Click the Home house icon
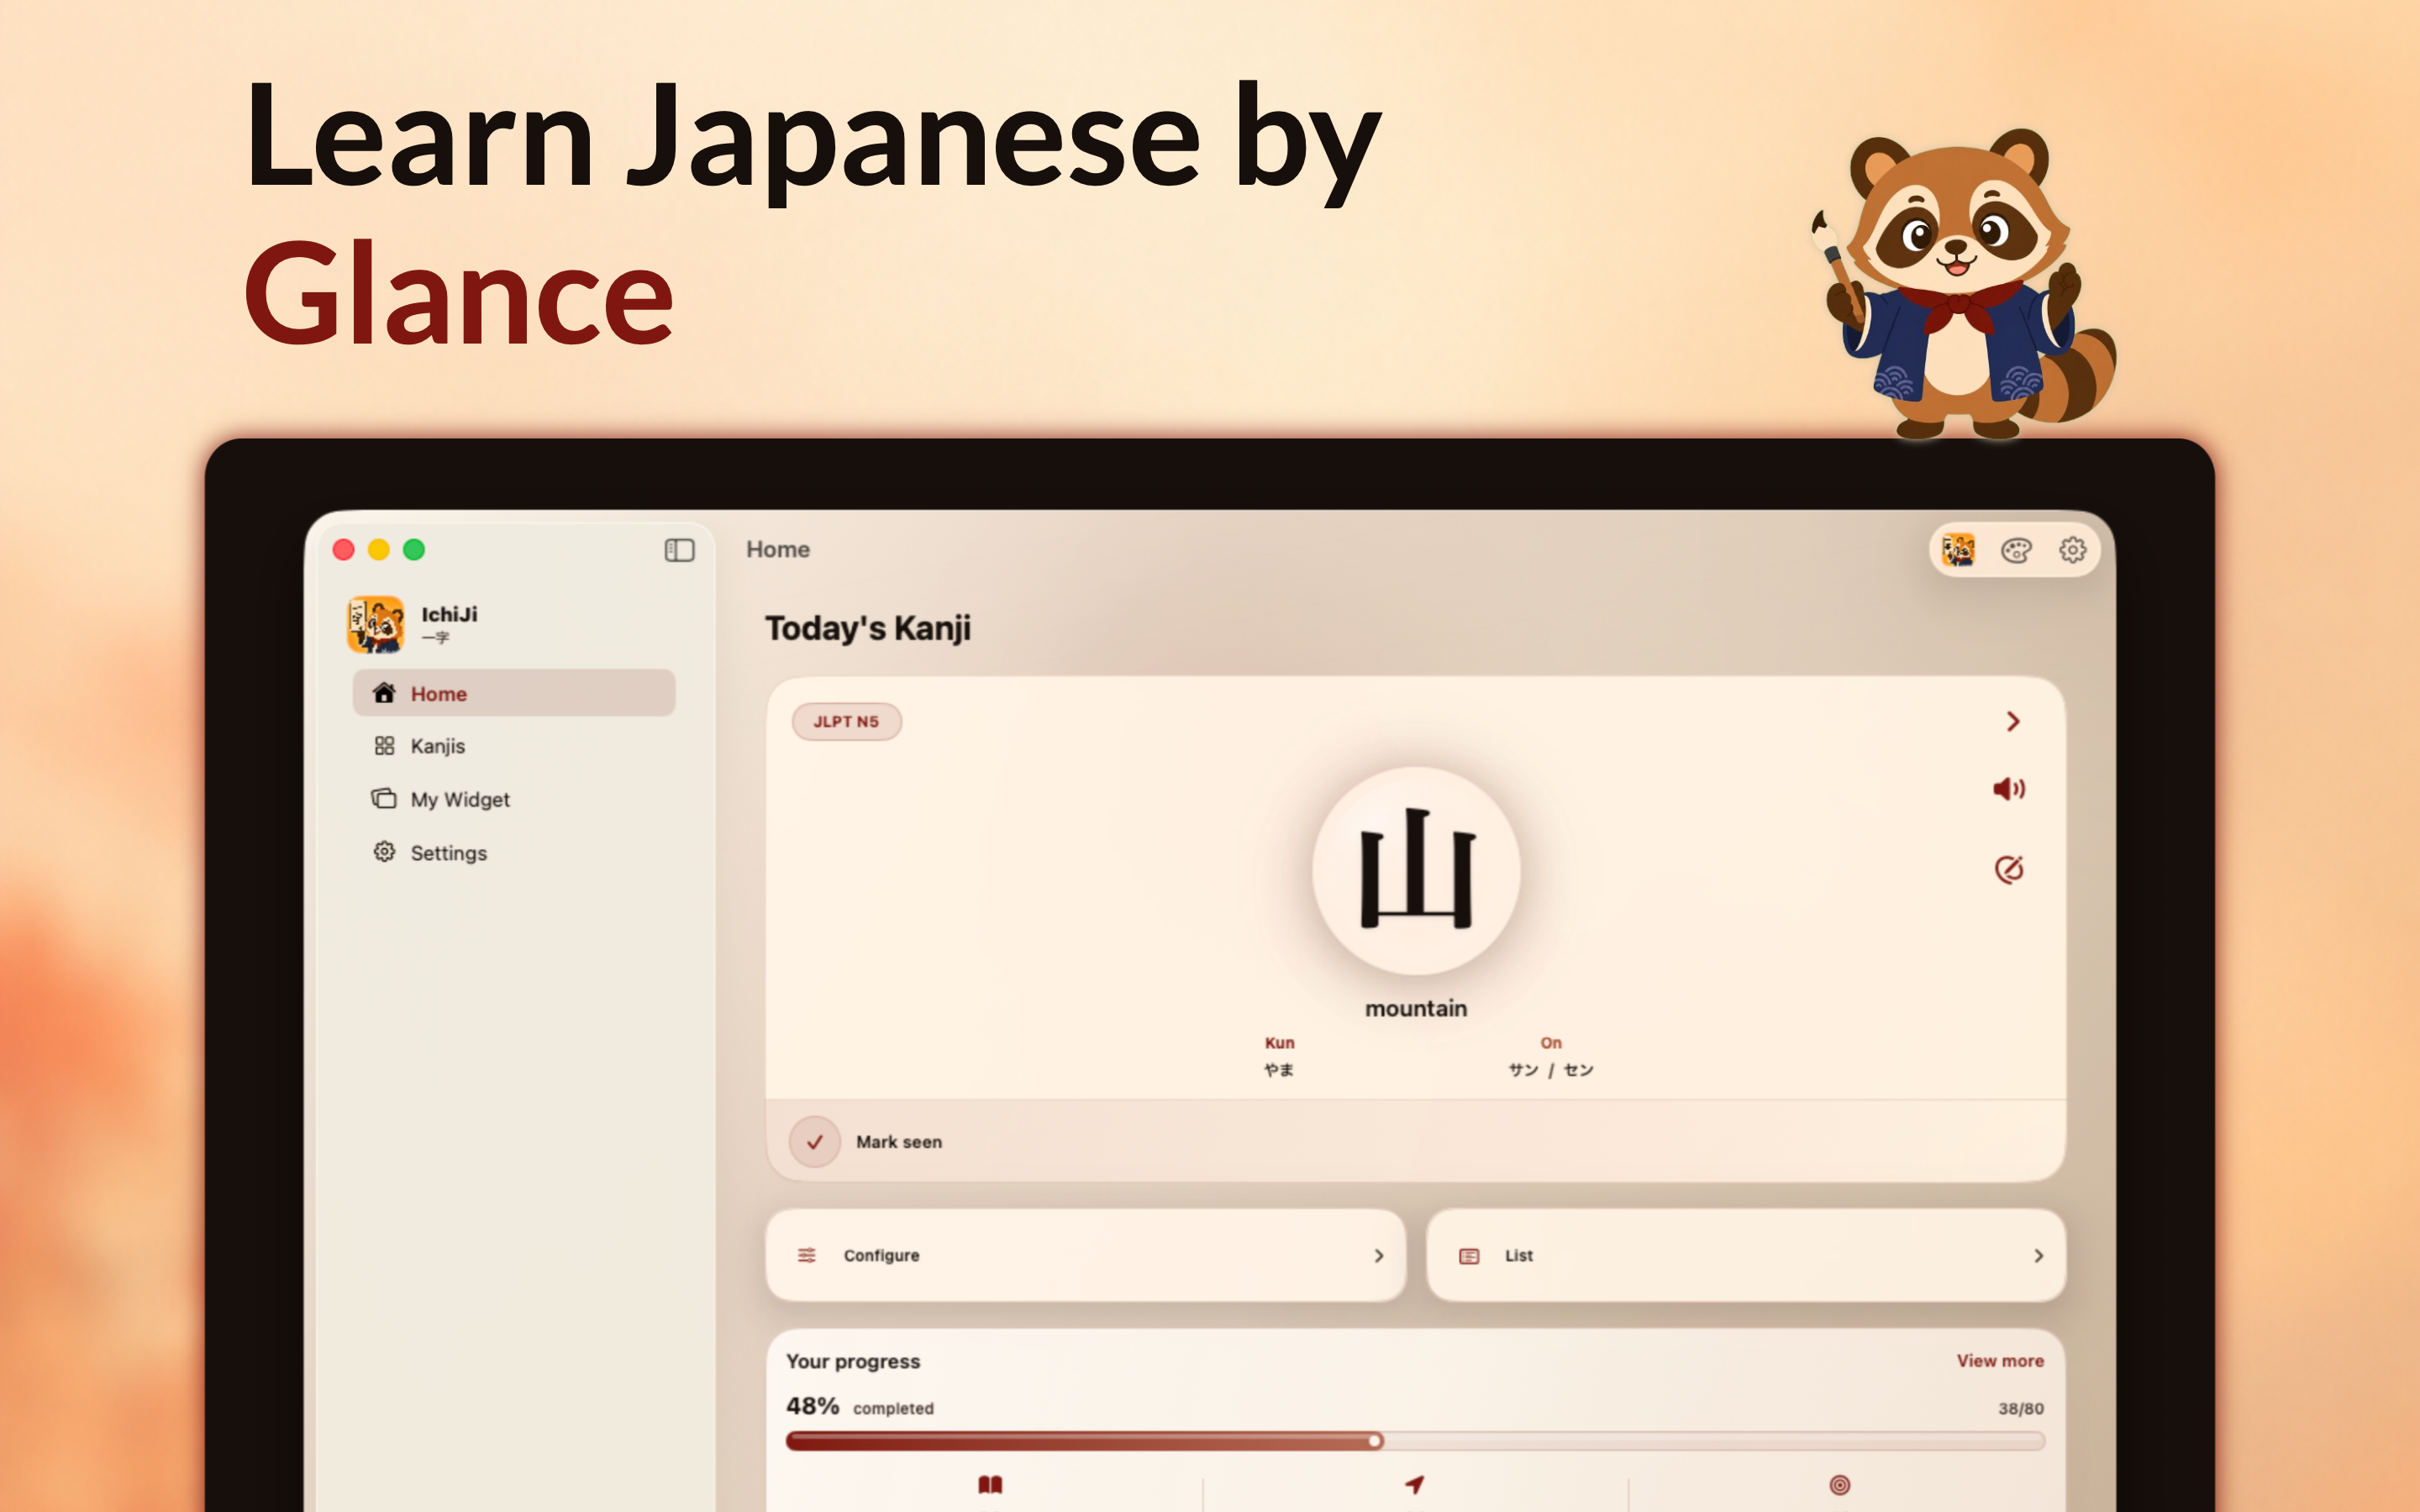Viewport: 2420px width, 1512px height. (384, 692)
